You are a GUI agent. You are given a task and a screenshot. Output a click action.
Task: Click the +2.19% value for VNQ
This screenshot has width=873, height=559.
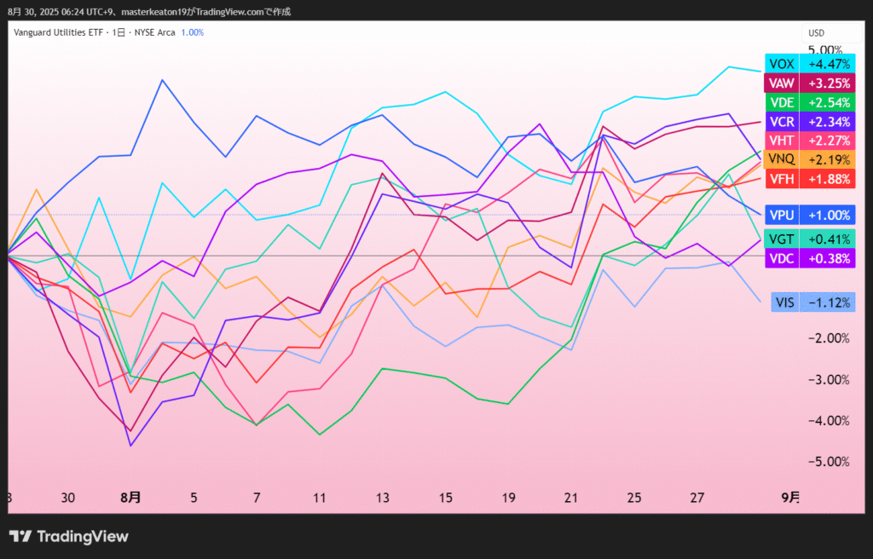828,159
